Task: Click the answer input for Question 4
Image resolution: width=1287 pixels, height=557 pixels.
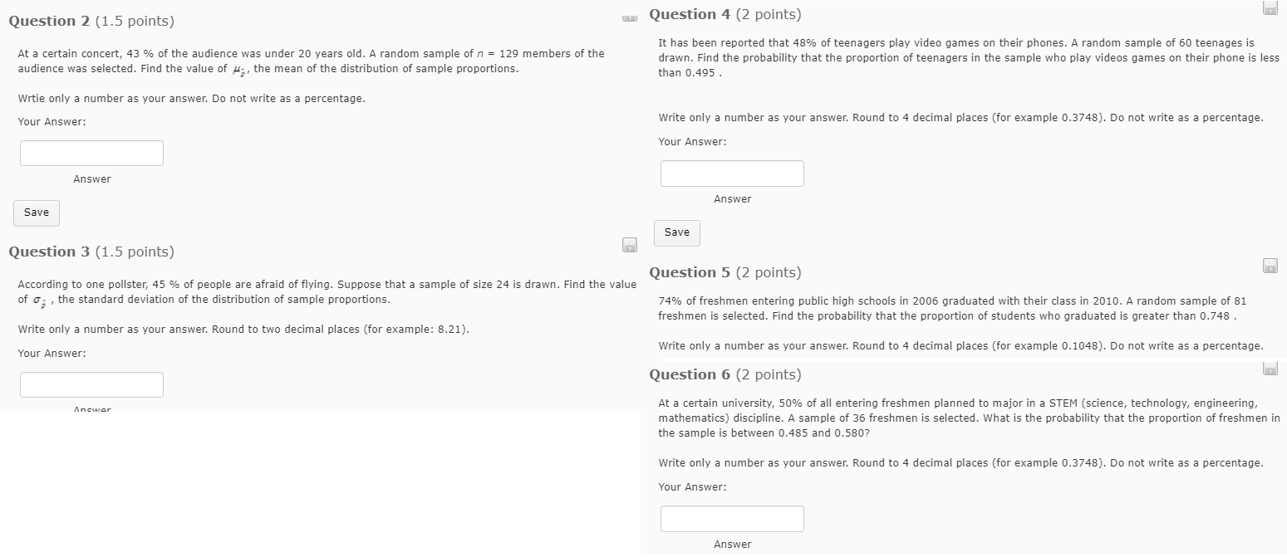Action: tap(732, 173)
